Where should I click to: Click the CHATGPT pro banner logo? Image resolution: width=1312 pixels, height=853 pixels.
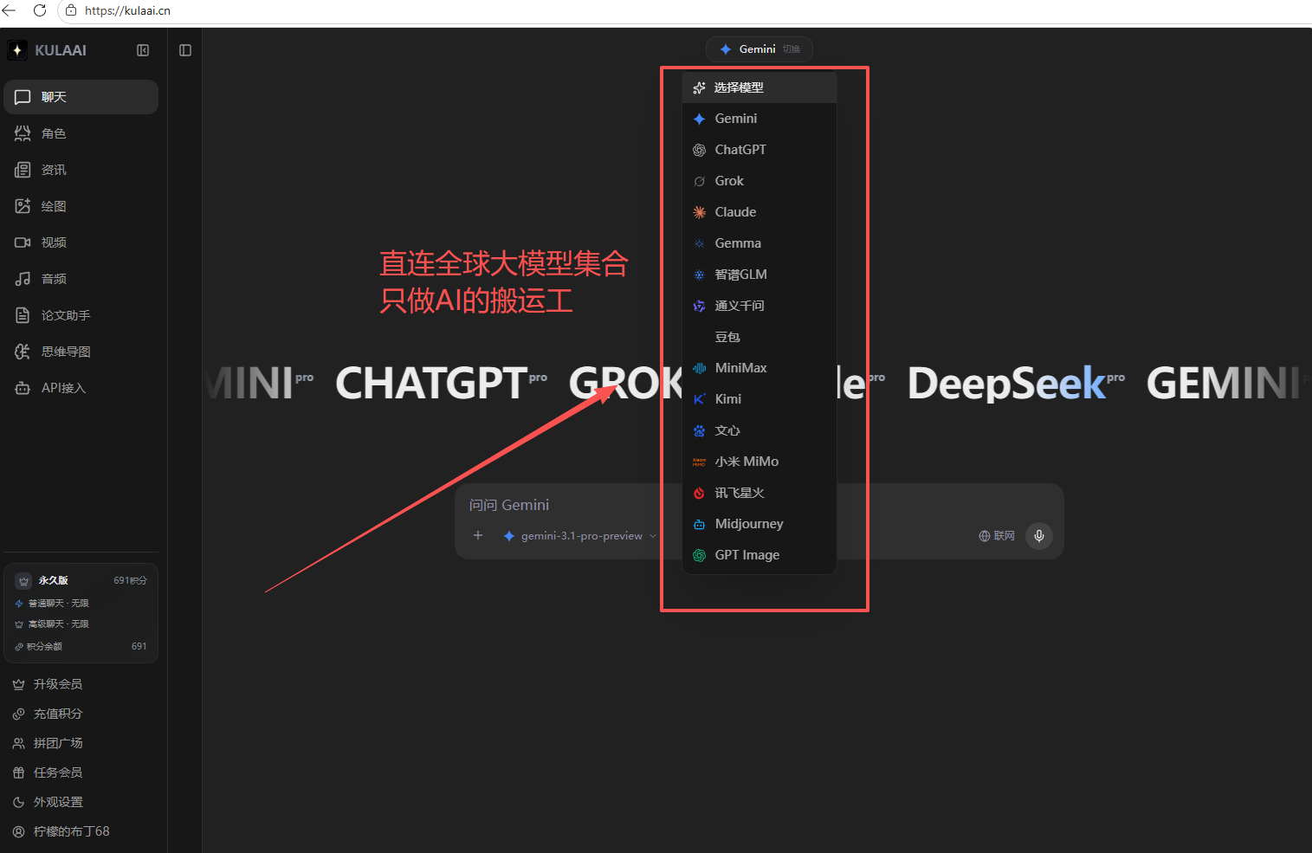pos(441,384)
